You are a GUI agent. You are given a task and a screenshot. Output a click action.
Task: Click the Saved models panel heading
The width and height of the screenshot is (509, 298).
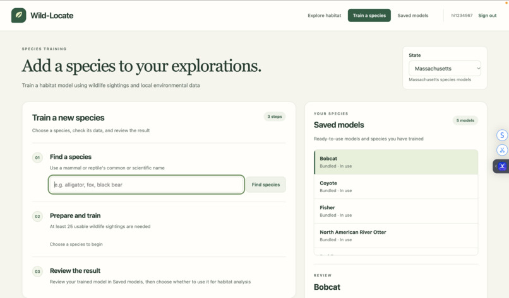click(x=338, y=125)
